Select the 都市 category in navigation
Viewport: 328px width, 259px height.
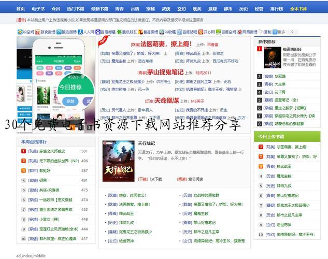[x=228, y=9]
